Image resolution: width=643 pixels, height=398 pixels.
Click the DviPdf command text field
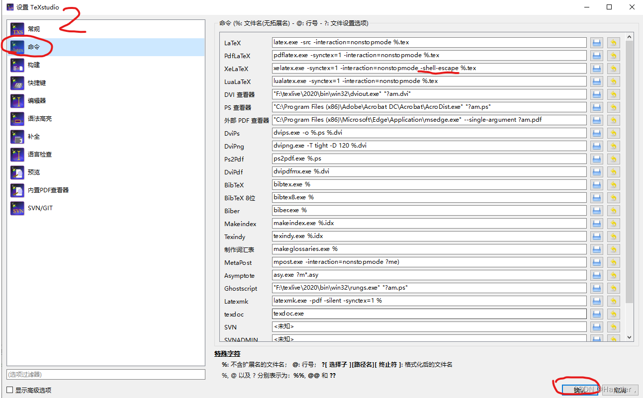pyautogui.click(x=429, y=171)
